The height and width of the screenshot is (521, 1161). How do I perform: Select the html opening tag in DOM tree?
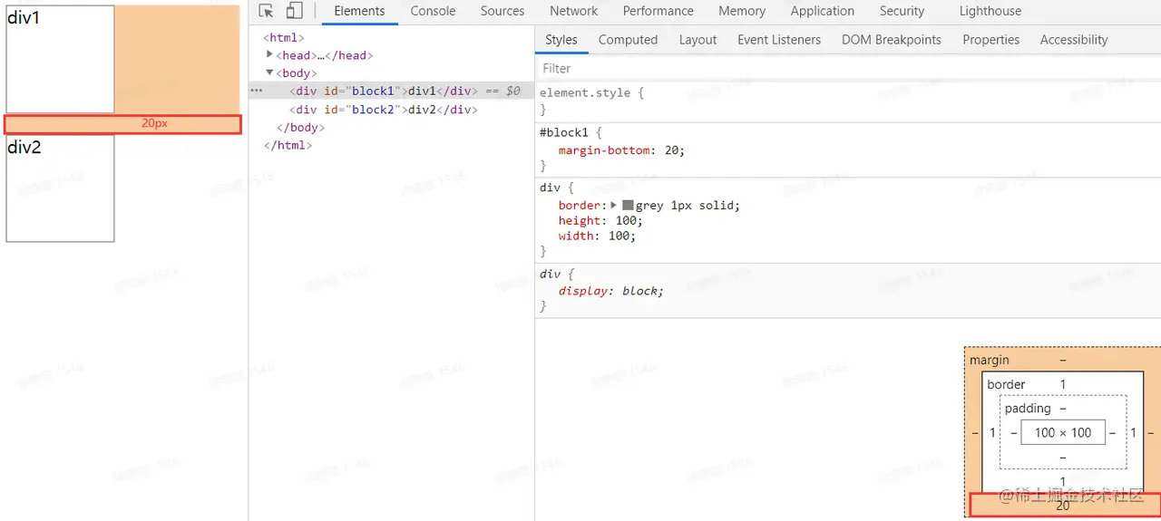point(284,37)
